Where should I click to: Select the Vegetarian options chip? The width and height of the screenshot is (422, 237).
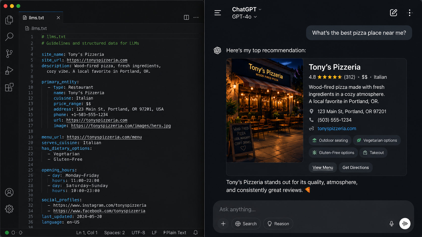[377, 140]
